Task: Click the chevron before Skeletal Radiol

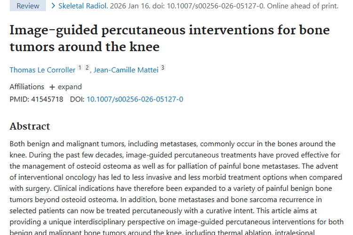Action: [x=53, y=6]
